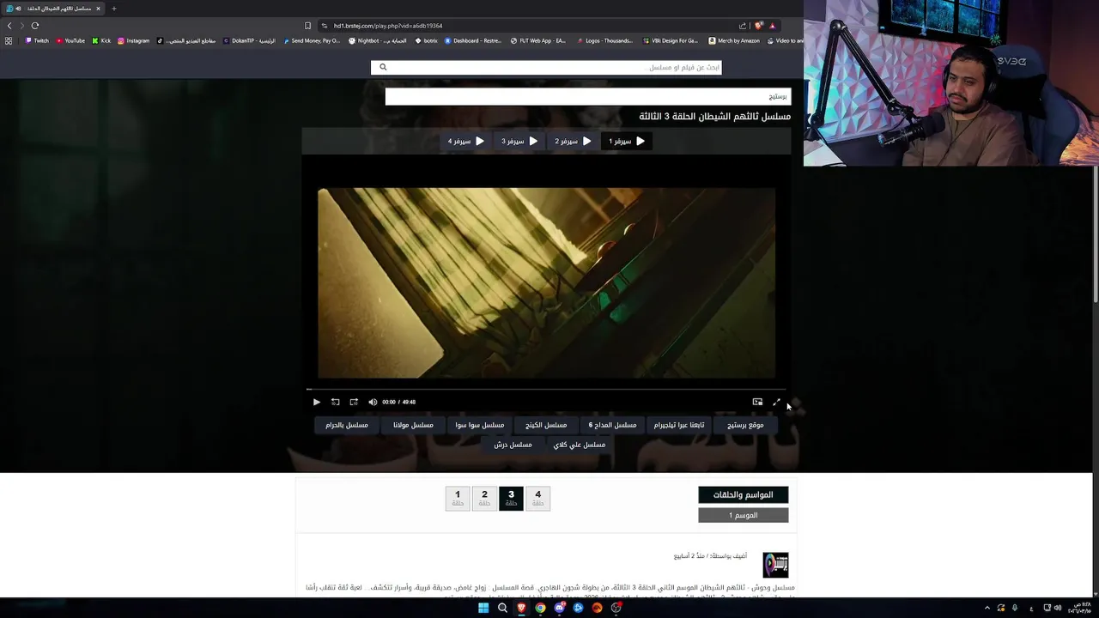Viewport: 1099px width, 618px height.
Task: Rewind the video 10 seconds
Action: (335, 402)
